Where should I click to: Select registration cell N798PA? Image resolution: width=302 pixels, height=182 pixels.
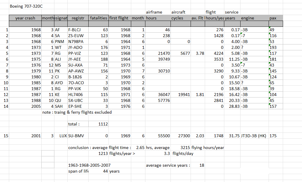(78, 42)
